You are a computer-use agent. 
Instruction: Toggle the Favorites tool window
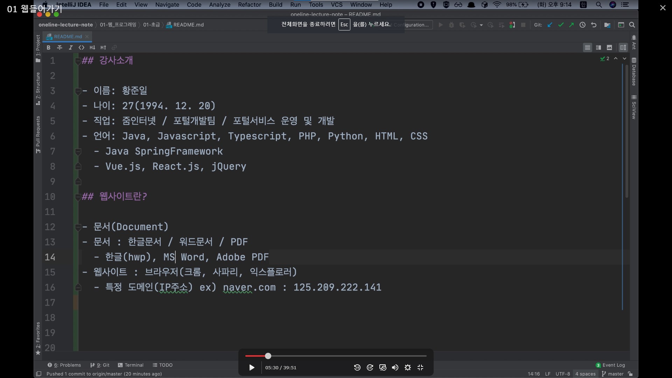38,338
